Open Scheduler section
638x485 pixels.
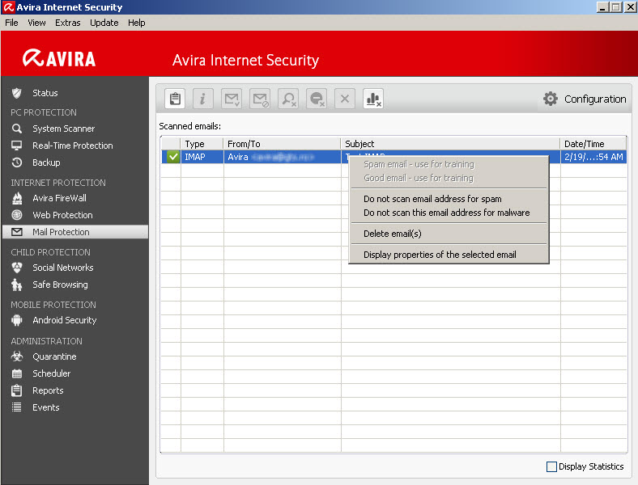coord(52,373)
